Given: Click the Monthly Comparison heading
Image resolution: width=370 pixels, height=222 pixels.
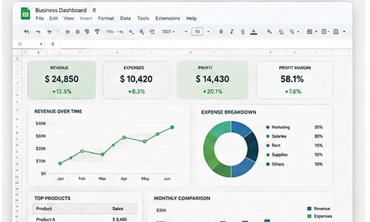Looking at the screenshot, I should (x=182, y=198).
